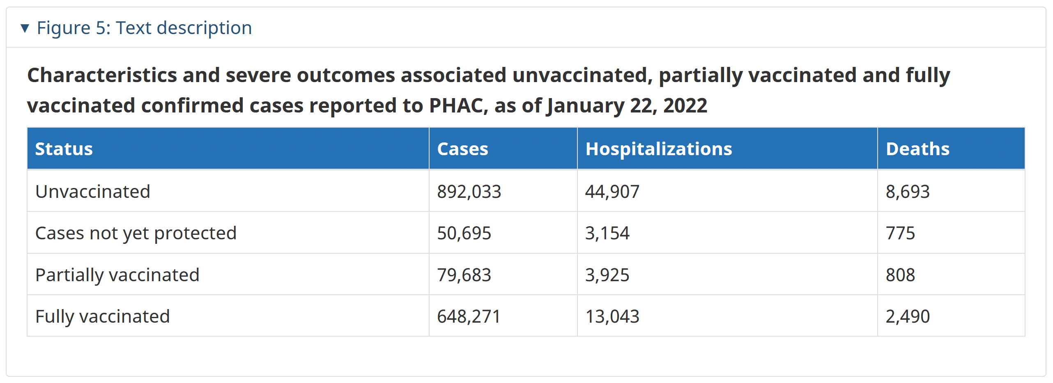
Task: Select the Unvaccinated row label
Action: (x=93, y=192)
